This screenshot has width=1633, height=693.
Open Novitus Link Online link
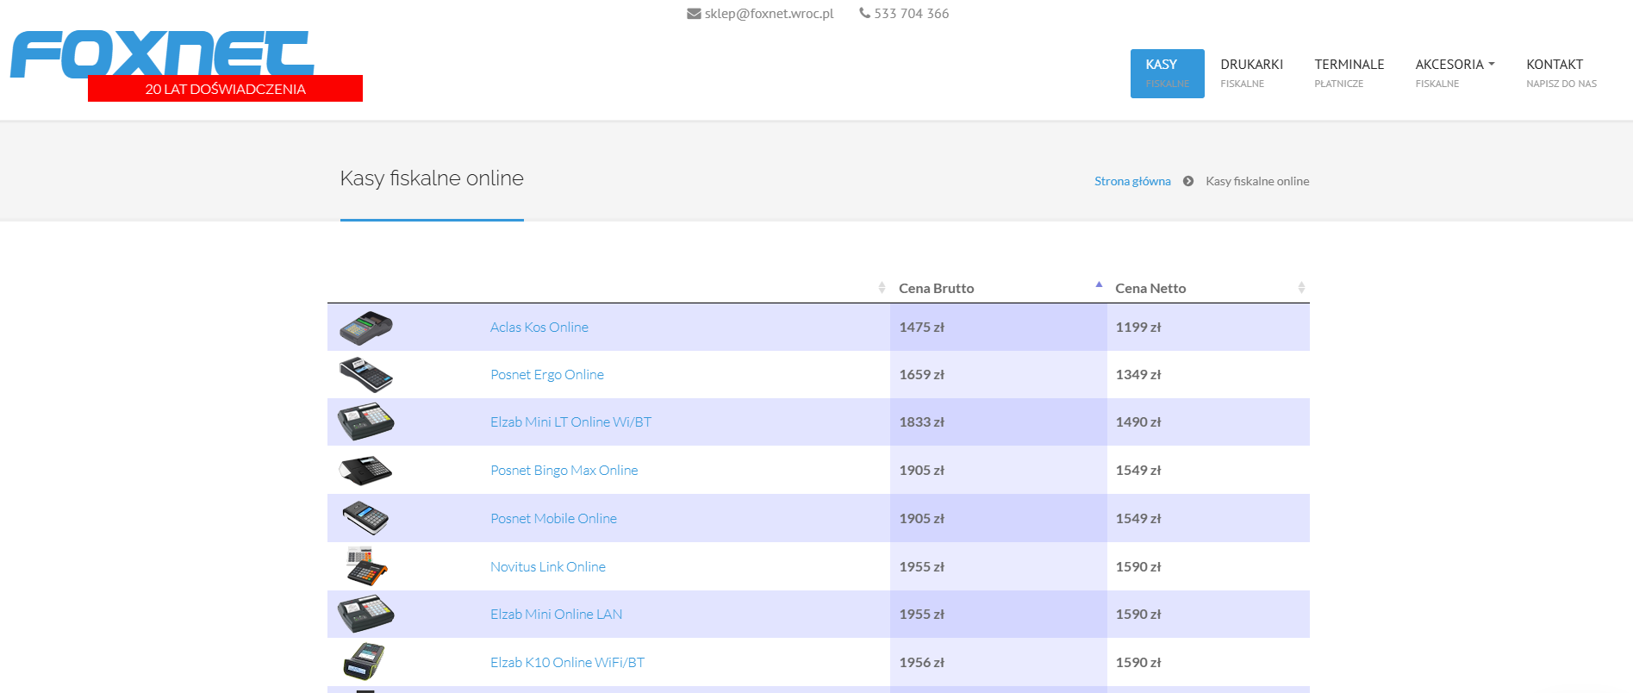click(x=548, y=566)
